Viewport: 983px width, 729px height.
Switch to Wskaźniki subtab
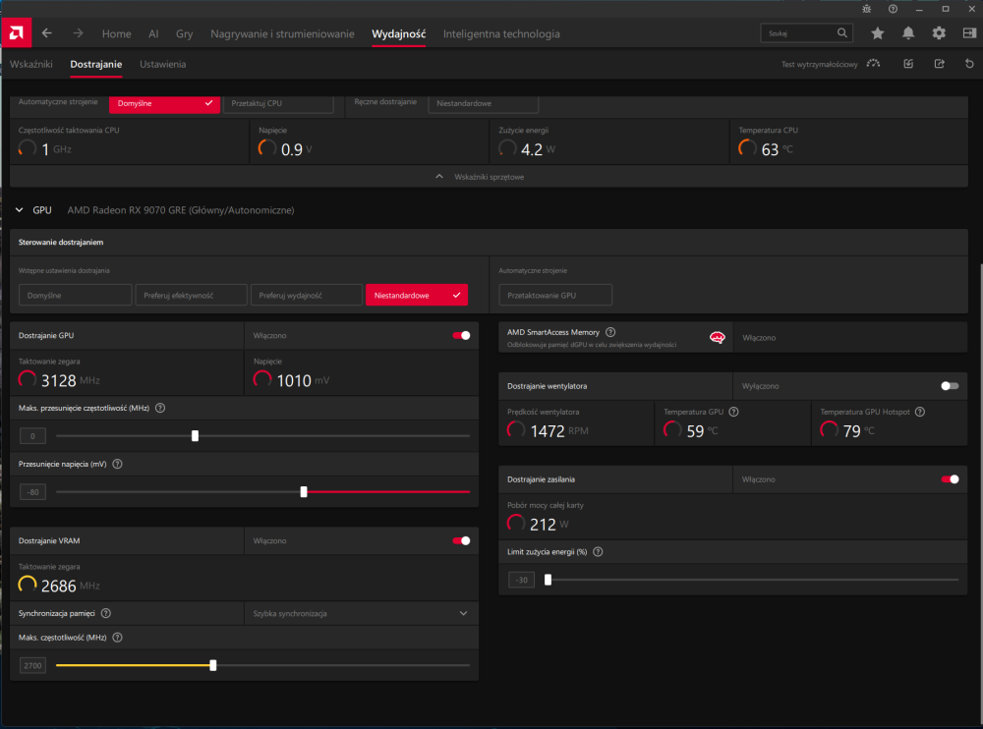point(31,64)
